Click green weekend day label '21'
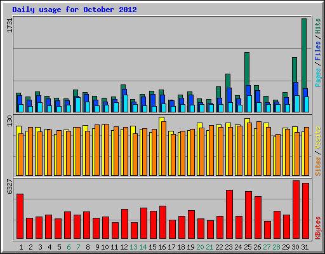 pos(209,247)
